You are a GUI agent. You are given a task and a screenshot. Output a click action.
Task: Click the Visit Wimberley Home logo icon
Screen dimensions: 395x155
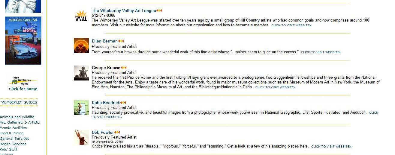(x=23, y=81)
